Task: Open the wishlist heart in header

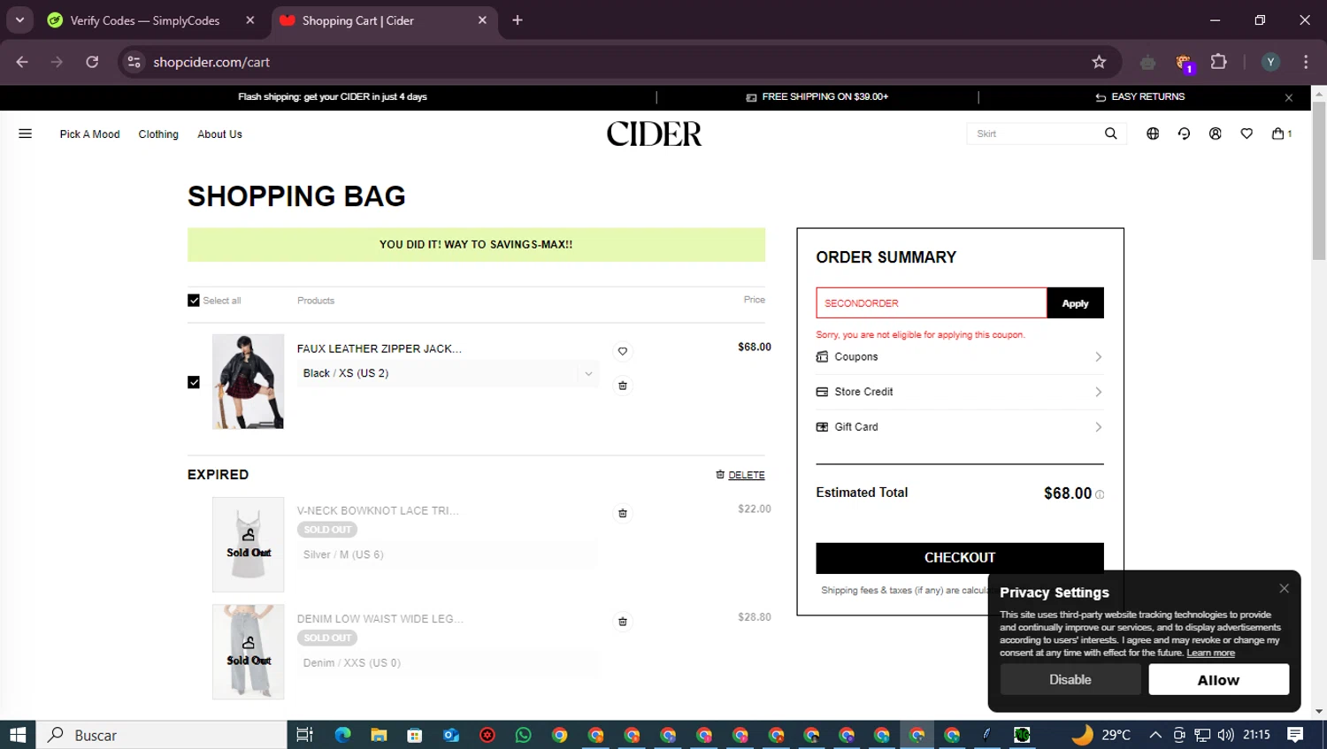Action: tap(1246, 134)
